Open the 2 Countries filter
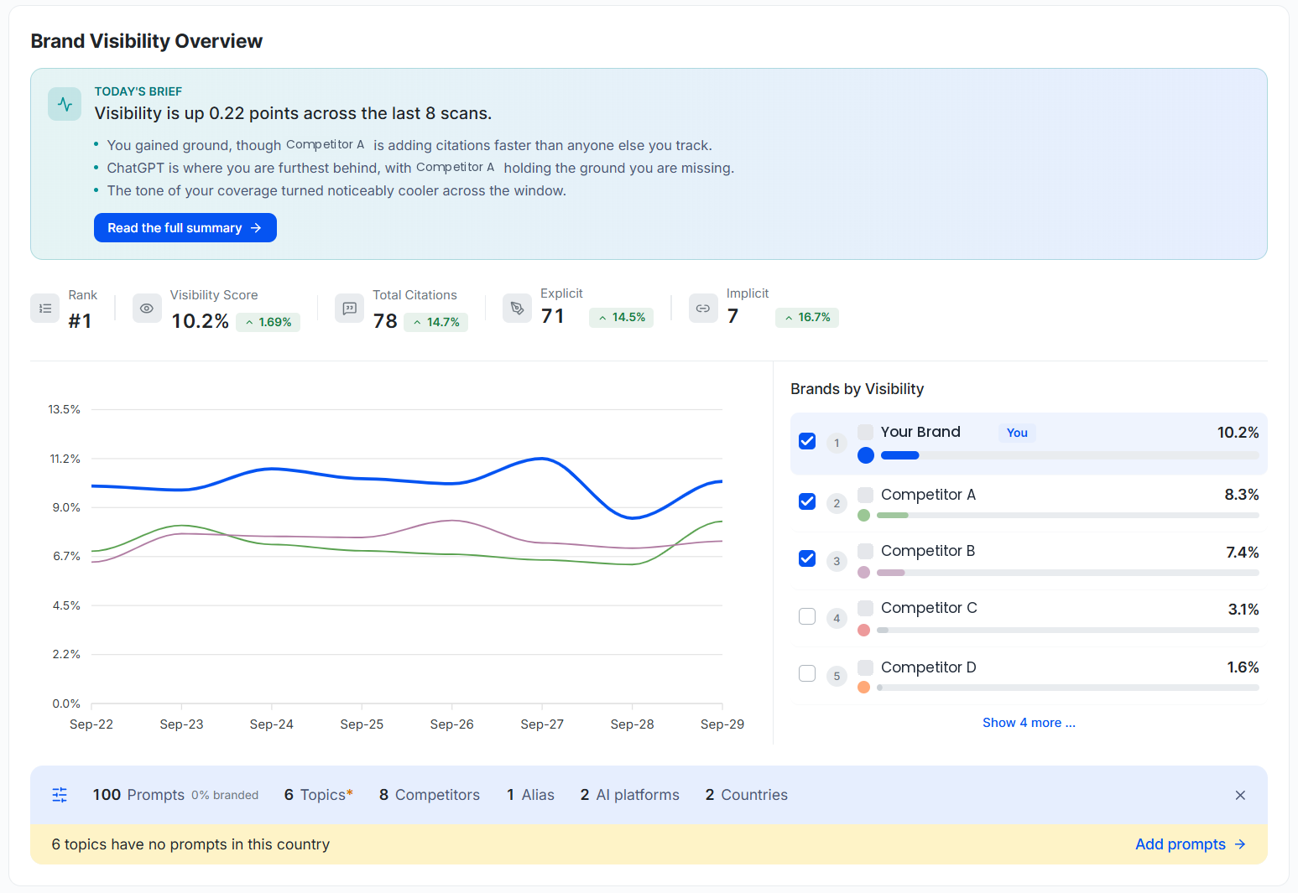Screen dimensions: 1298x893 click(x=747, y=795)
